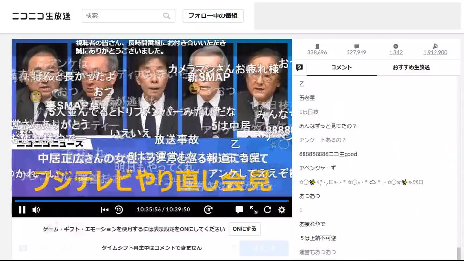This screenshot has width=464, height=261.
Task: Switch to おすすめ生放送 tab
Action: click(x=411, y=68)
